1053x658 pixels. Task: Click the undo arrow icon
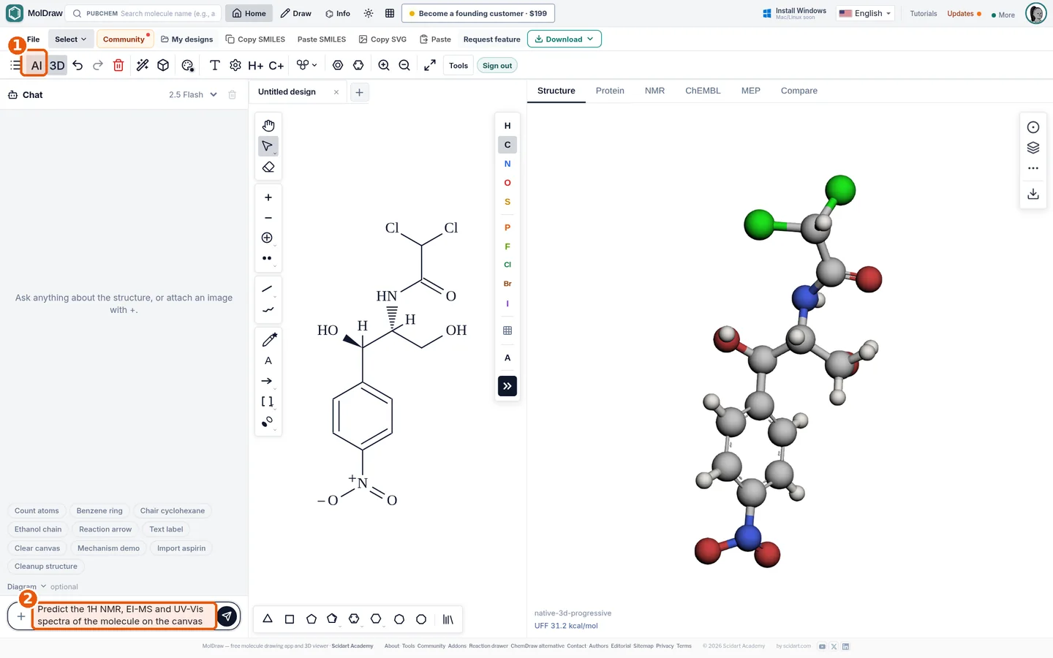click(78, 65)
